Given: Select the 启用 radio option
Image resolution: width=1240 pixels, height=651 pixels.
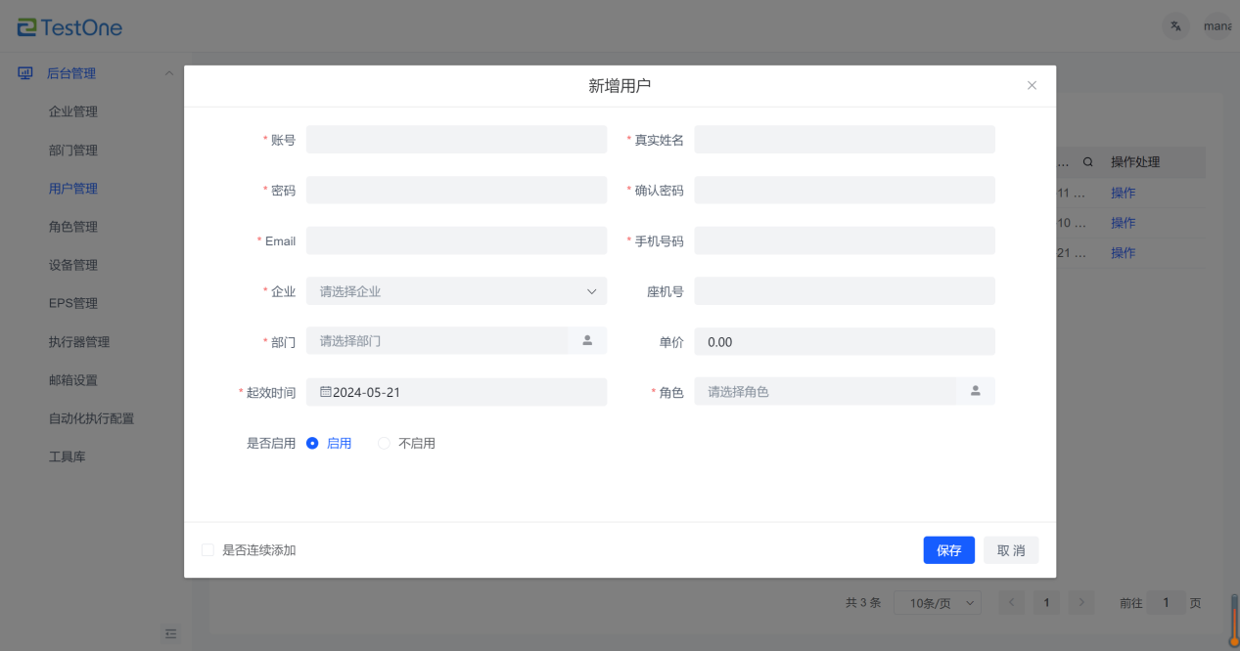Looking at the screenshot, I should point(329,443).
